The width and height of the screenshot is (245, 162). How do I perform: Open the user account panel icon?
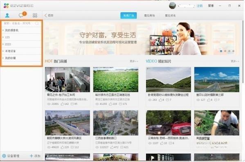(x=7, y=15)
